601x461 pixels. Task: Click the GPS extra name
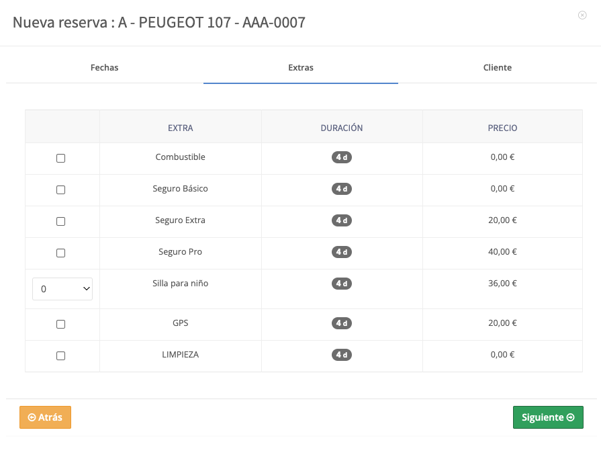(x=181, y=323)
